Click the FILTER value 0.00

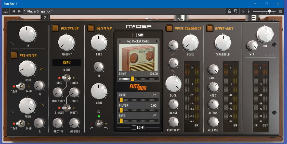click(153, 105)
